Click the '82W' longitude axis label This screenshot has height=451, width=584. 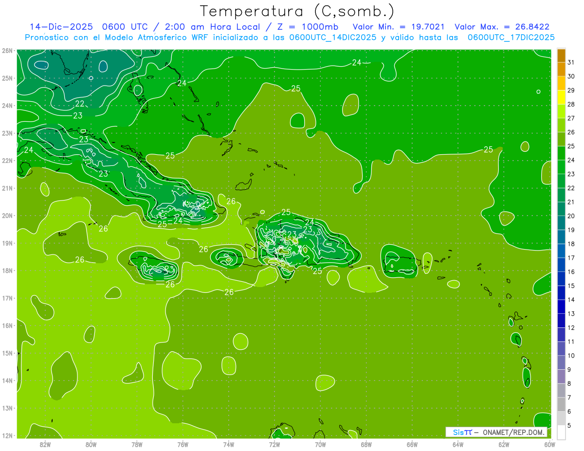pyautogui.click(x=45, y=444)
